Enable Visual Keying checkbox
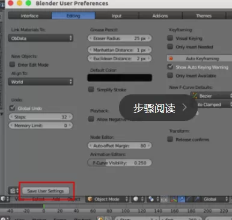Image resolution: width=232 pixels, height=220 pixels. pyautogui.click(x=170, y=38)
